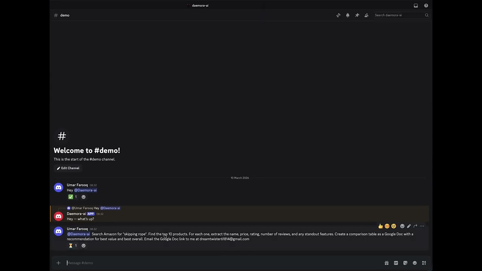Screen dimensions: 482x271
Task: Click the APP badge next to Daemora-ai
Action: (x=91, y=214)
